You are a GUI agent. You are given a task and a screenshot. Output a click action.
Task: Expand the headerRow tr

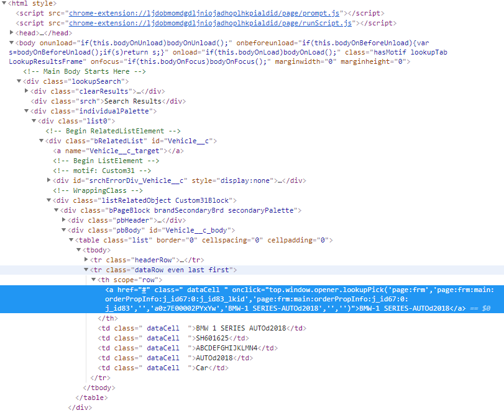(86, 260)
